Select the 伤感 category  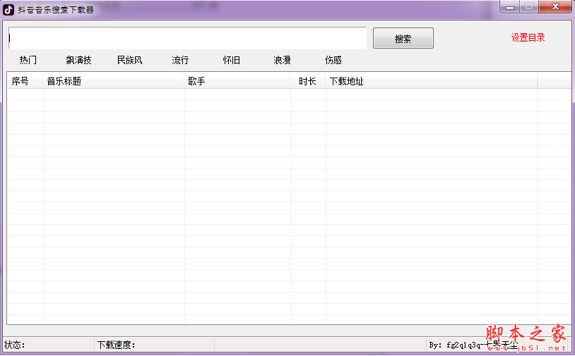(x=333, y=60)
